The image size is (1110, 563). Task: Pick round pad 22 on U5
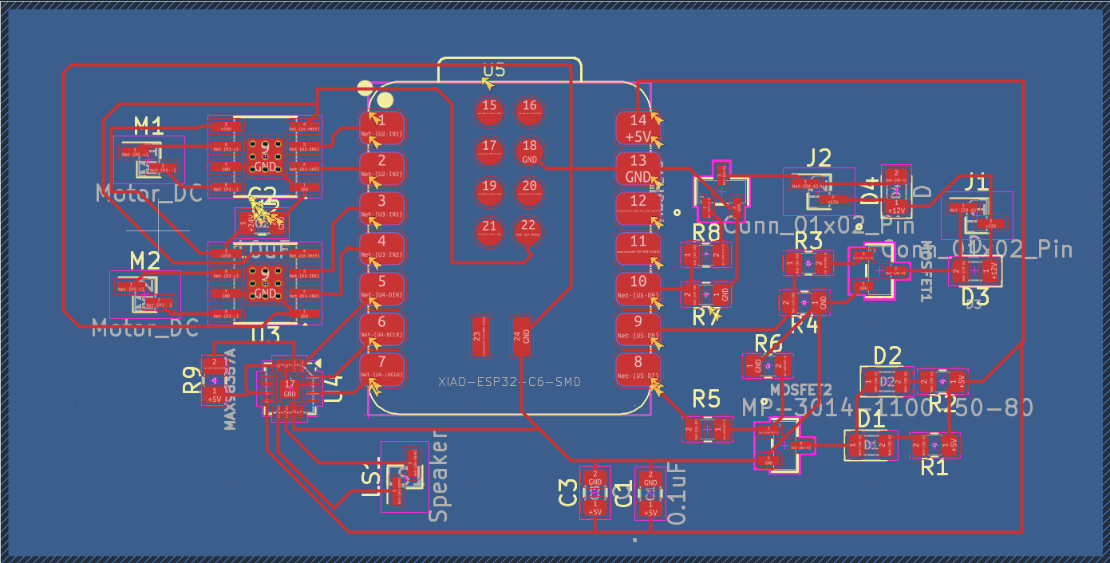[x=529, y=230]
